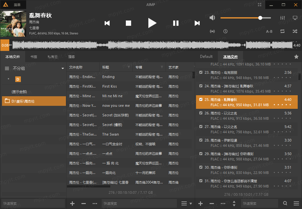The width and height of the screenshot is (302, 209).
Task: Expand the 不分组 grouping dropdown
Action: click(63, 68)
